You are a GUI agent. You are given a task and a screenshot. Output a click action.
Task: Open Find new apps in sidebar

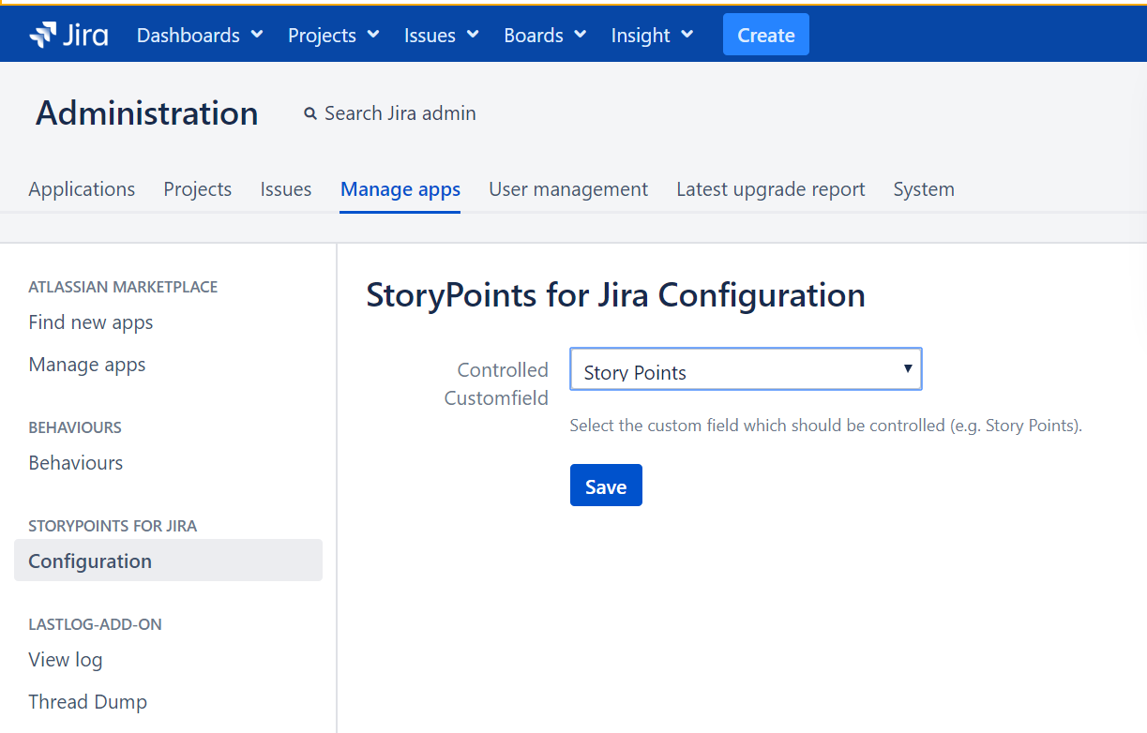[x=91, y=322]
